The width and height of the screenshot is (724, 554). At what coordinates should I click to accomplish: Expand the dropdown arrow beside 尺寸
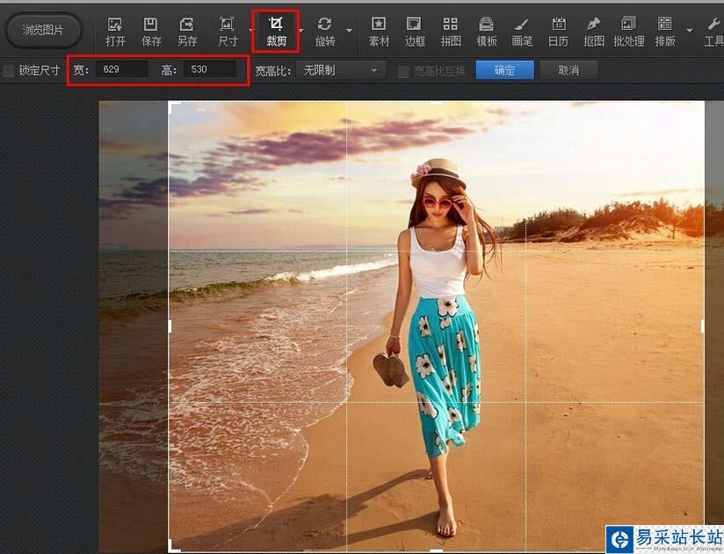pos(250,31)
